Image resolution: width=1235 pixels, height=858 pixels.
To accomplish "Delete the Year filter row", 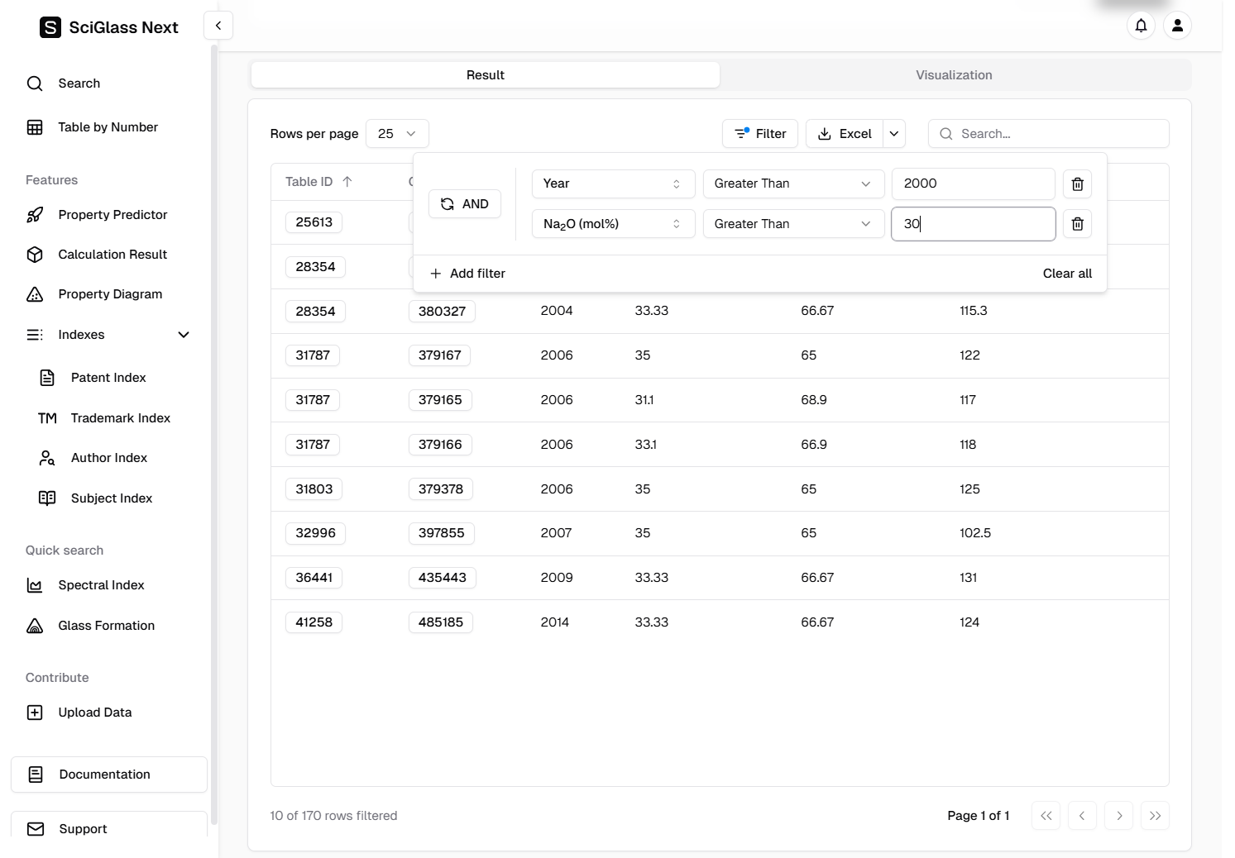I will [1077, 184].
